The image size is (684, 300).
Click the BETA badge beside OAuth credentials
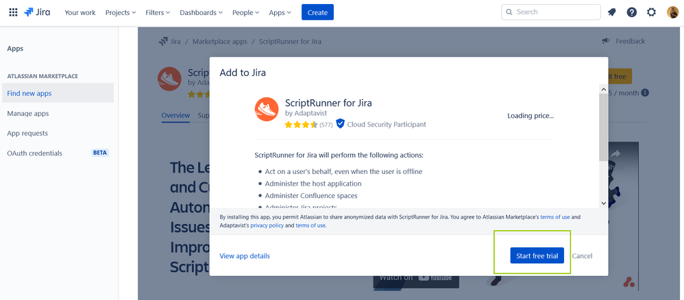coord(100,153)
